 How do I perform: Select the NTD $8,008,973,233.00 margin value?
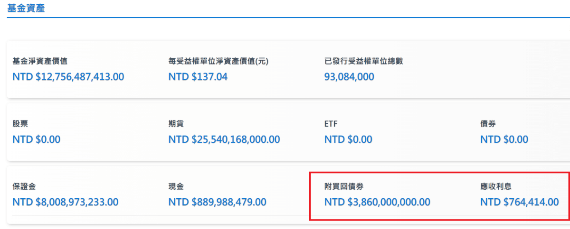(66, 202)
